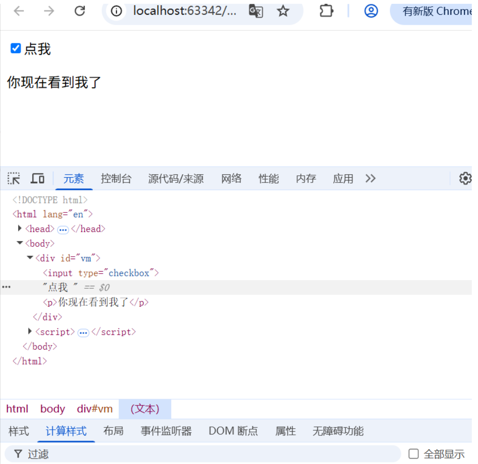Expand the <script> node triangle
This screenshot has height=464, width=478.
pos(30,331)
